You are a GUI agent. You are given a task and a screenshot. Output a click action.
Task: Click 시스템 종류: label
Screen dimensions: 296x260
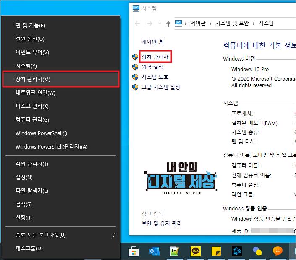coord(246,132)
